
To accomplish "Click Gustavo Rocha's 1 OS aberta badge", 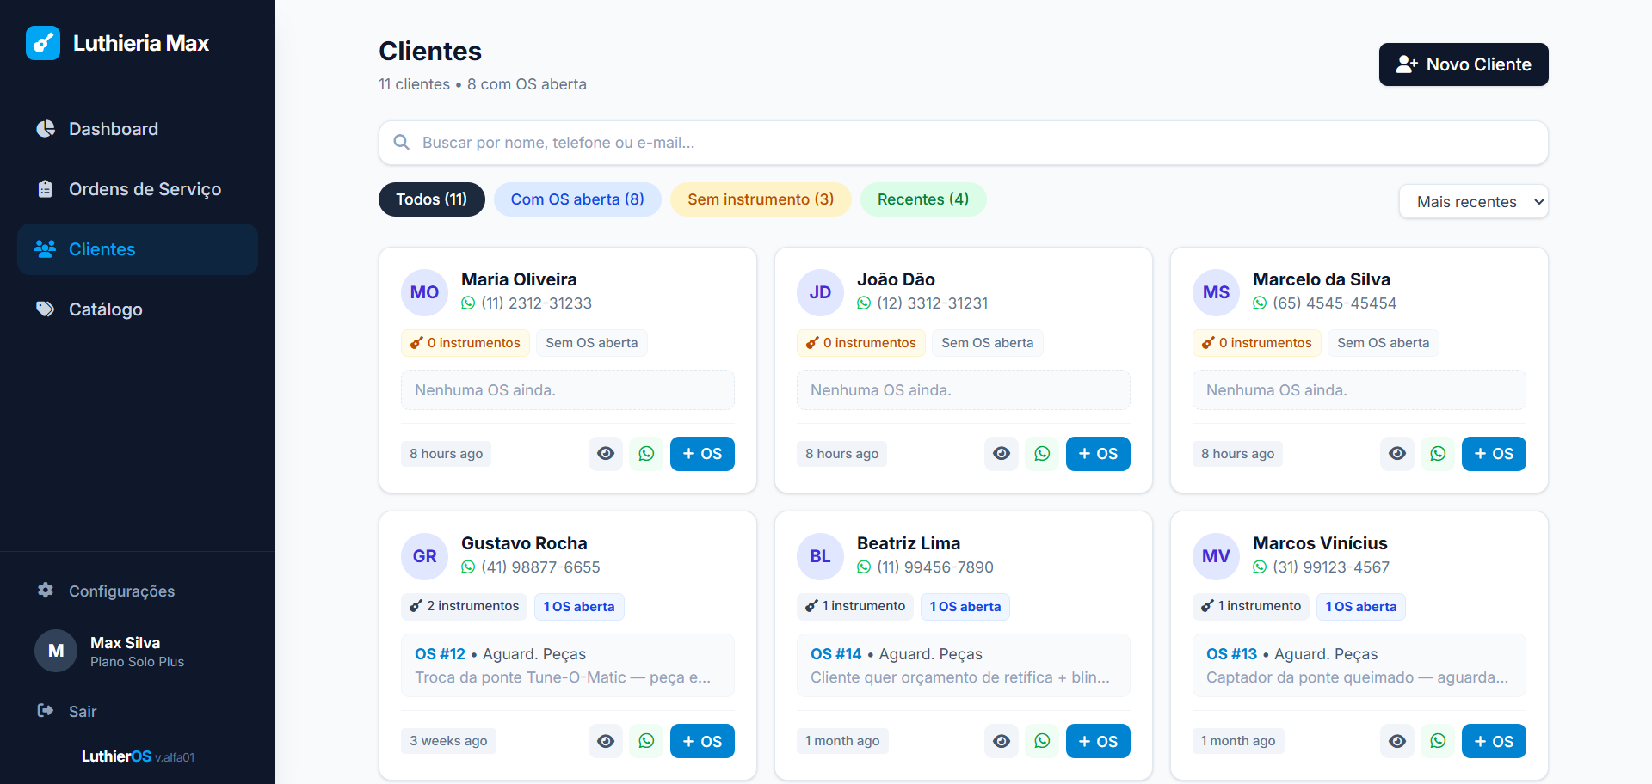I will (579, 607).
